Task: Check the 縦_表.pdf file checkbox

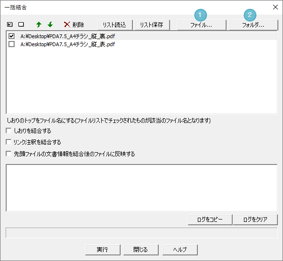Action: click(x=12, y=44)
